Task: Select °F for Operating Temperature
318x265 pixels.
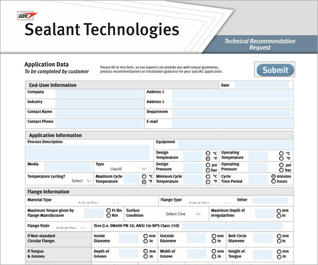Action: [281, 158]
